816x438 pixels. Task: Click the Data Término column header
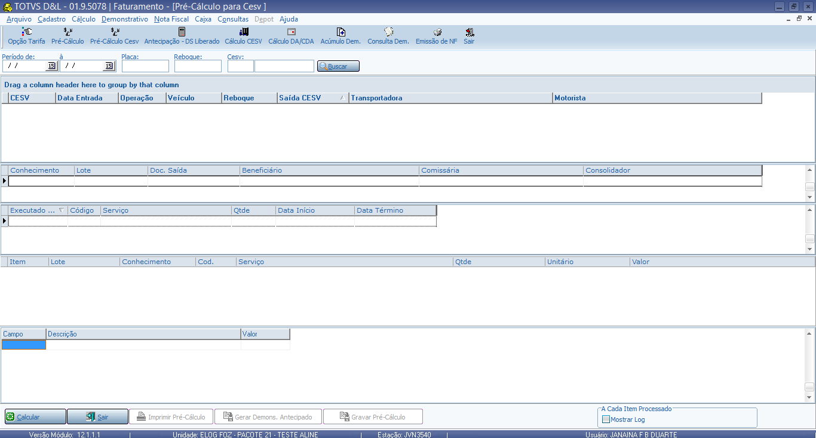[395, 210]
